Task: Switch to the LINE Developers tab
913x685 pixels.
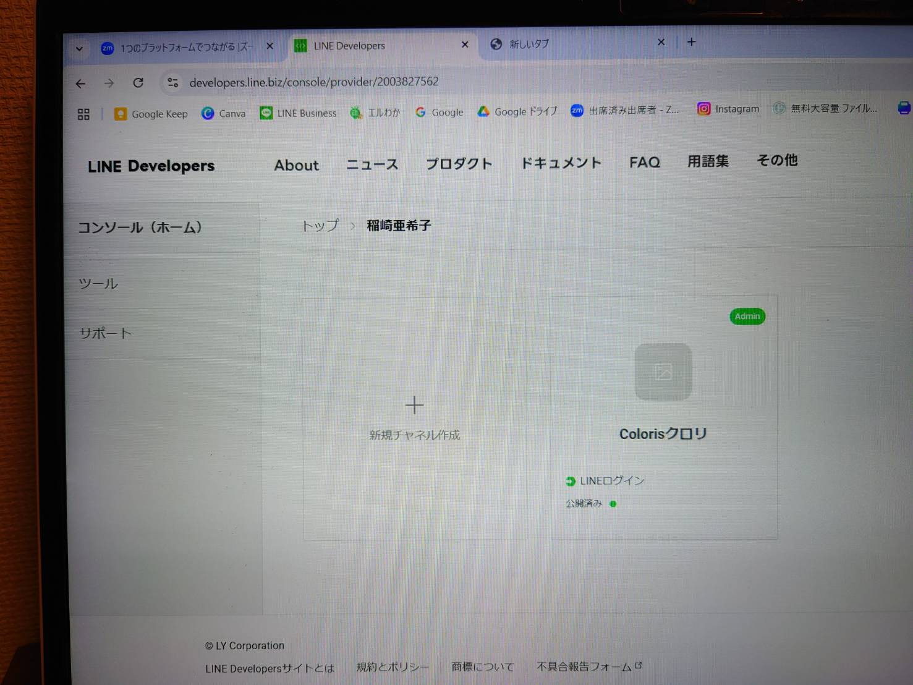Action: [x=383, y=45]
